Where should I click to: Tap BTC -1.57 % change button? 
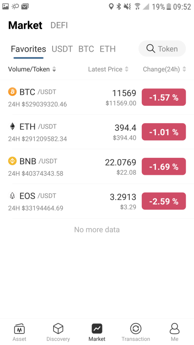coord(164,97)
